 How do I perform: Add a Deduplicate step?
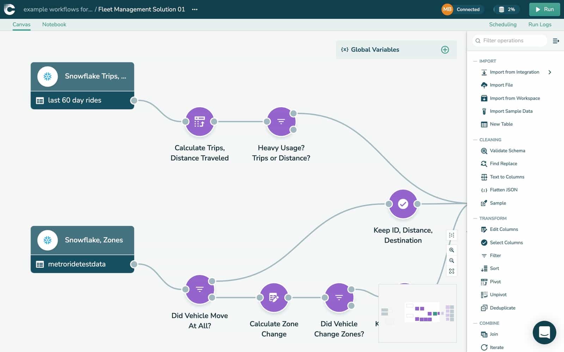tap(502, 308)
